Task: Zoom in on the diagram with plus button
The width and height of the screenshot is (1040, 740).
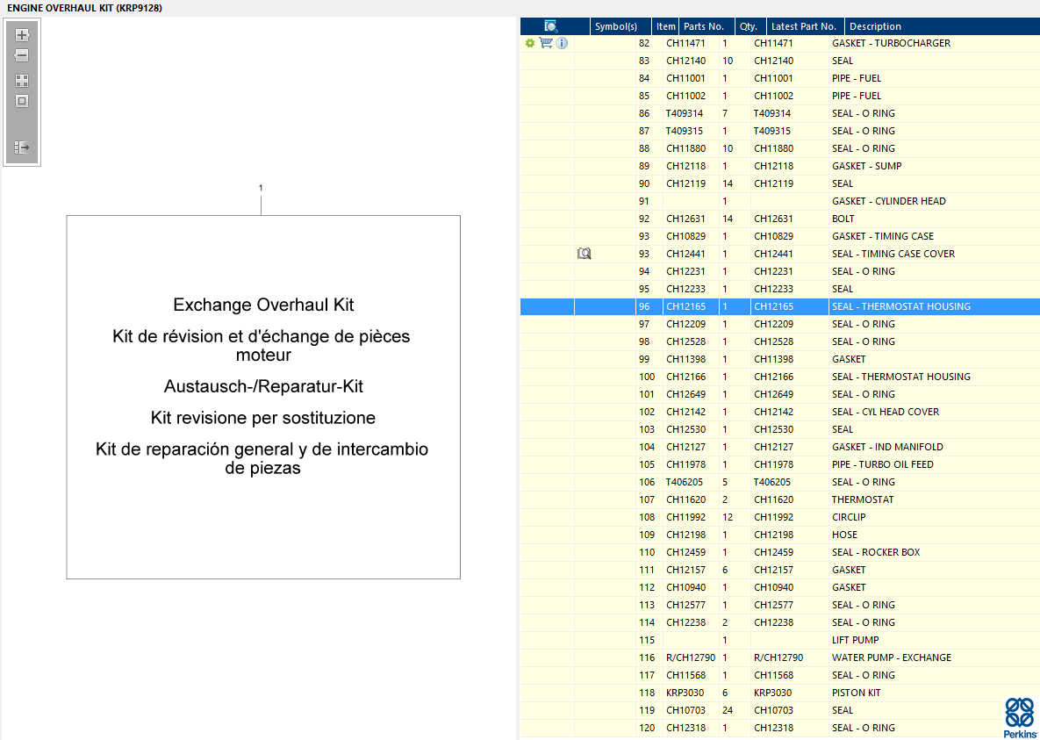Action: coord(22,36)
